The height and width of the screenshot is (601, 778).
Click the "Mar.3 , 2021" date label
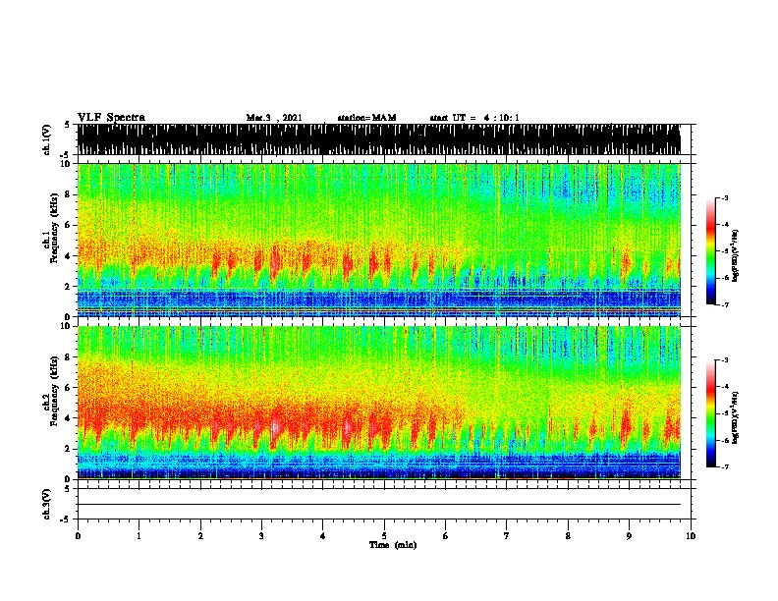coord(274,118)
